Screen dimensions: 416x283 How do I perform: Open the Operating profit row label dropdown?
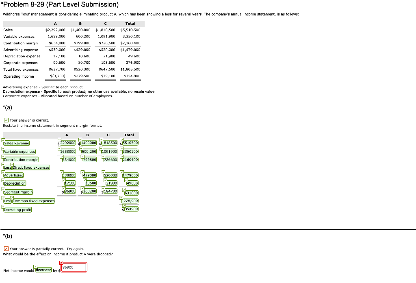(17, 210)
